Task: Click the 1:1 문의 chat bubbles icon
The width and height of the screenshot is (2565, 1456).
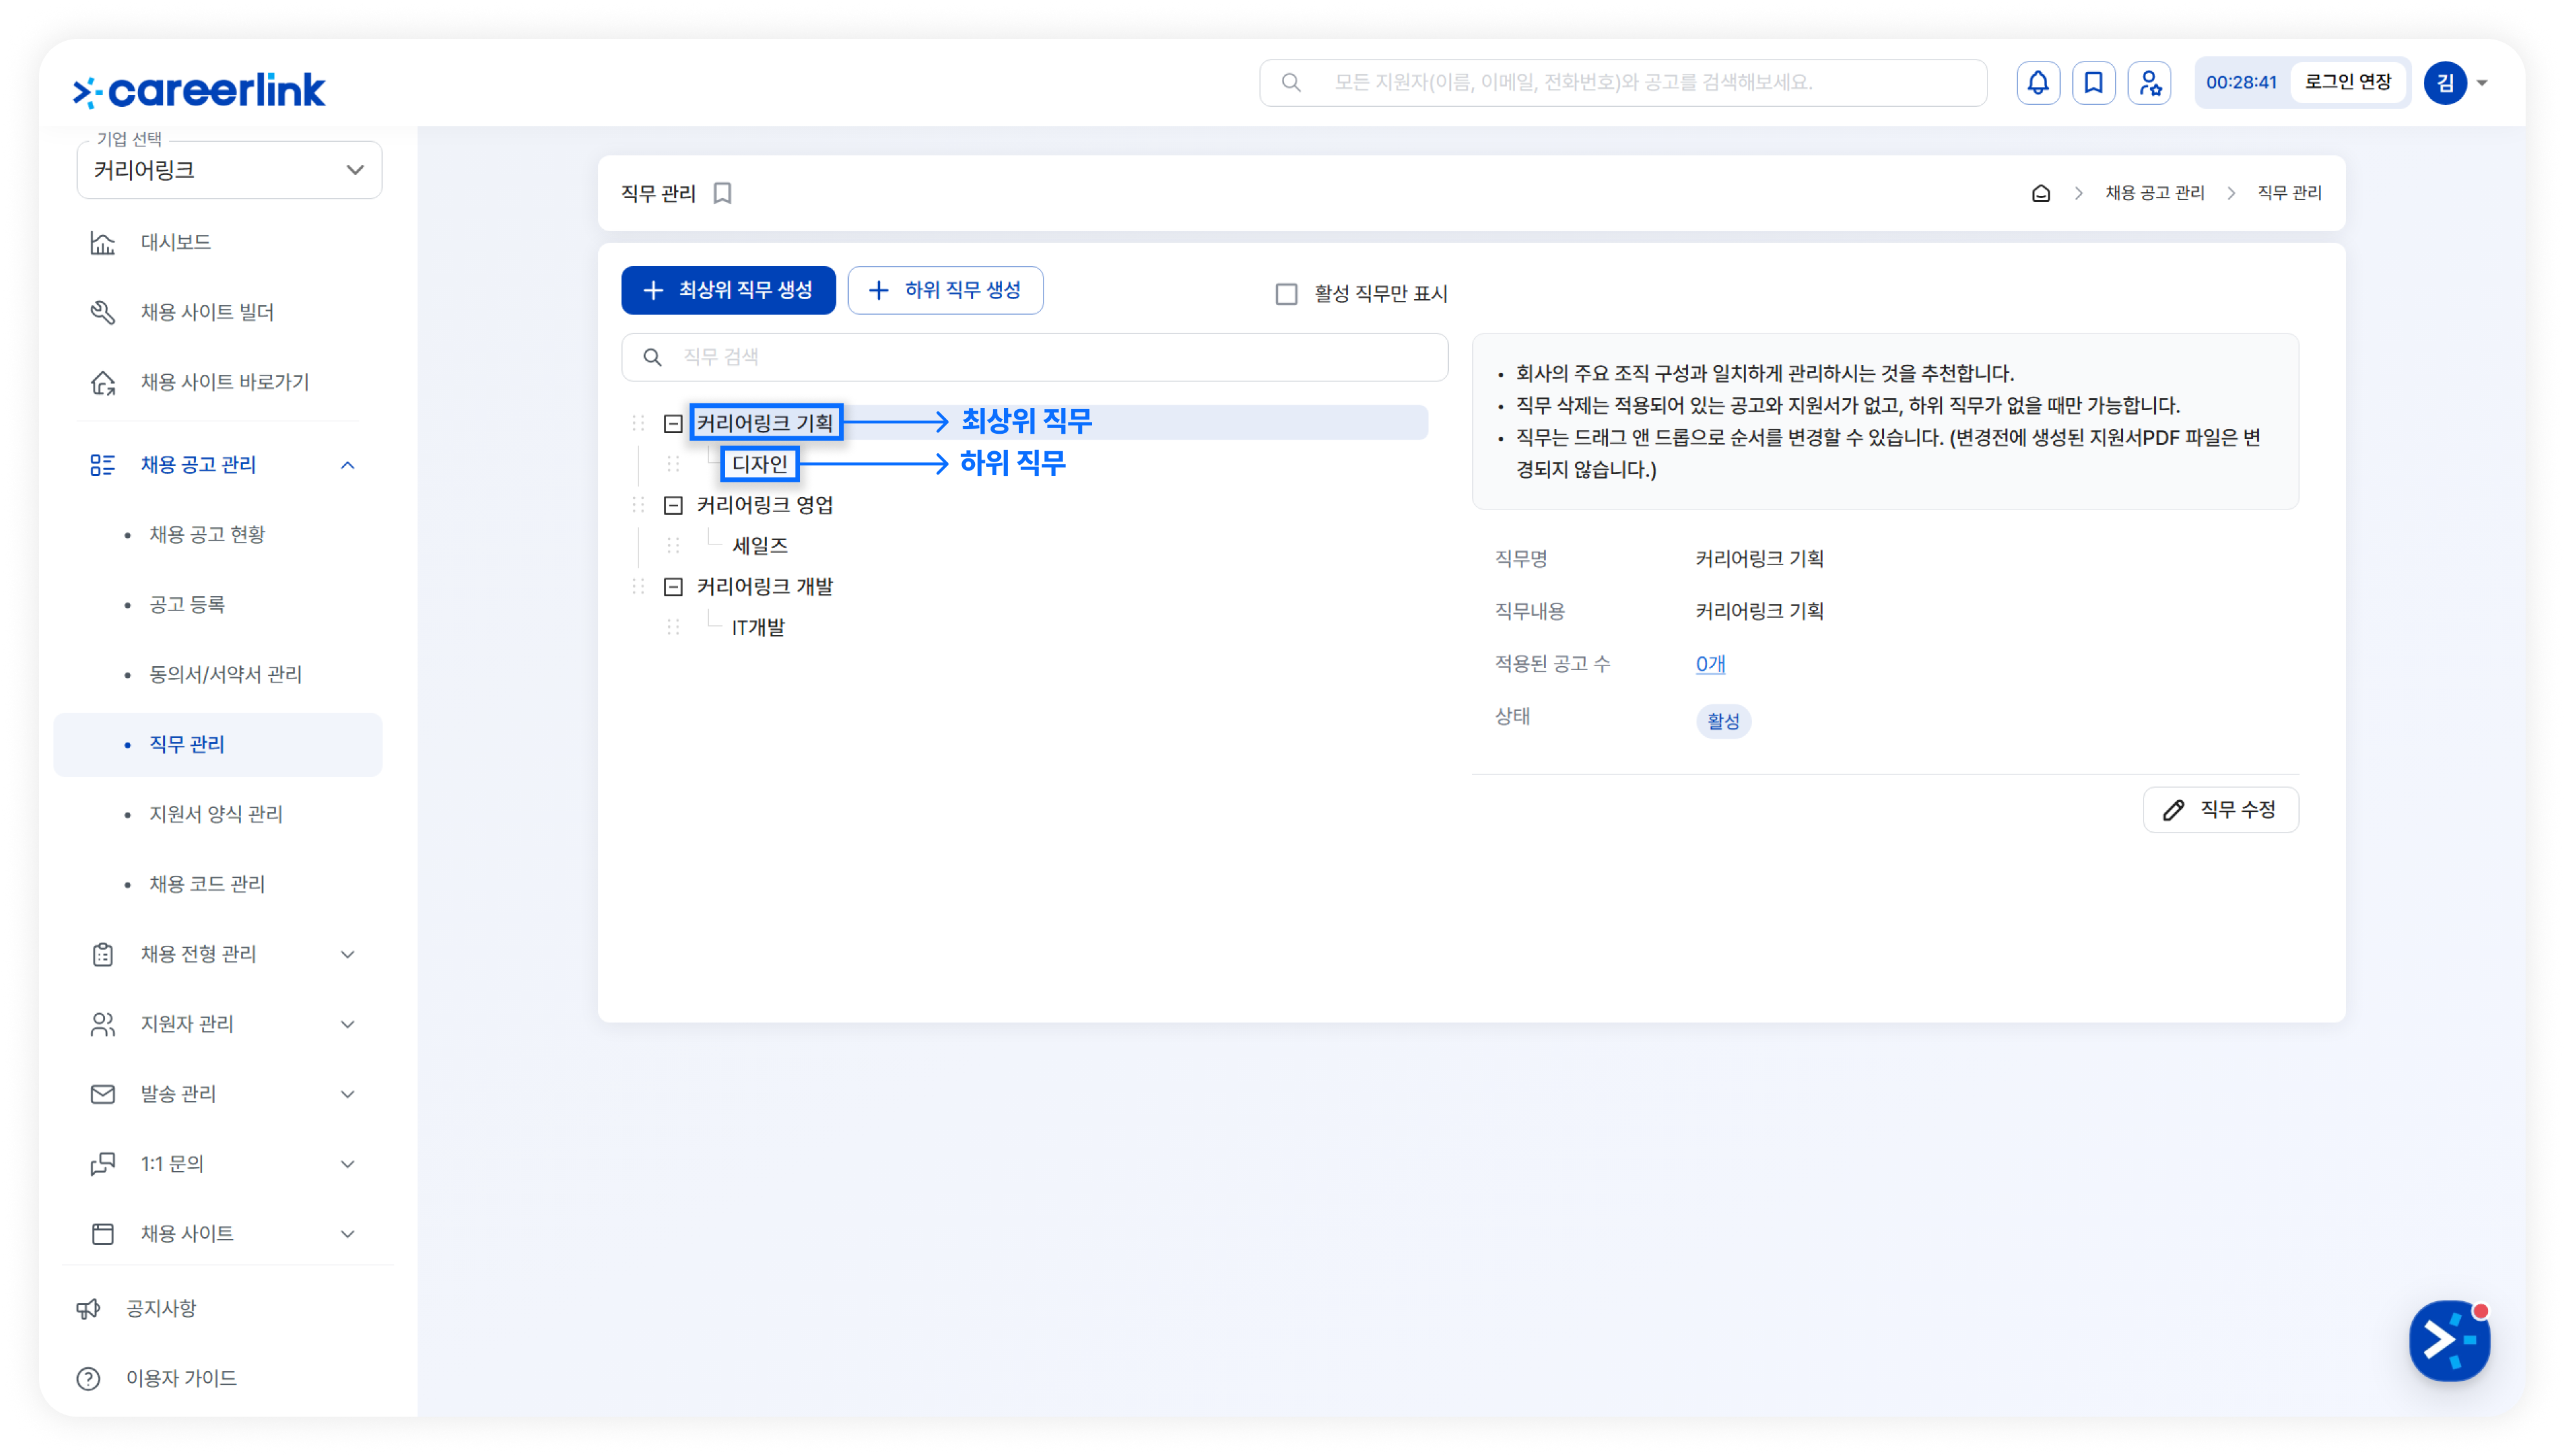Action: (103, 1165)
